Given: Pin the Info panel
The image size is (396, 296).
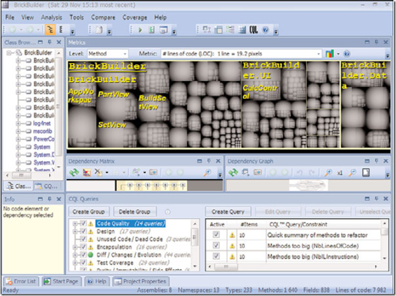Looking at the screenshot, I should coord(49,199).
